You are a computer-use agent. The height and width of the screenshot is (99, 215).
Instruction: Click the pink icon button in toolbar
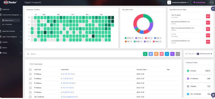(x=162, y=54)
